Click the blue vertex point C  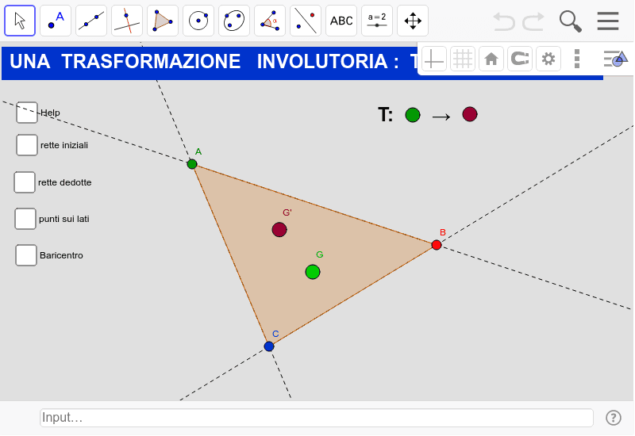click(x=269, y=346)
